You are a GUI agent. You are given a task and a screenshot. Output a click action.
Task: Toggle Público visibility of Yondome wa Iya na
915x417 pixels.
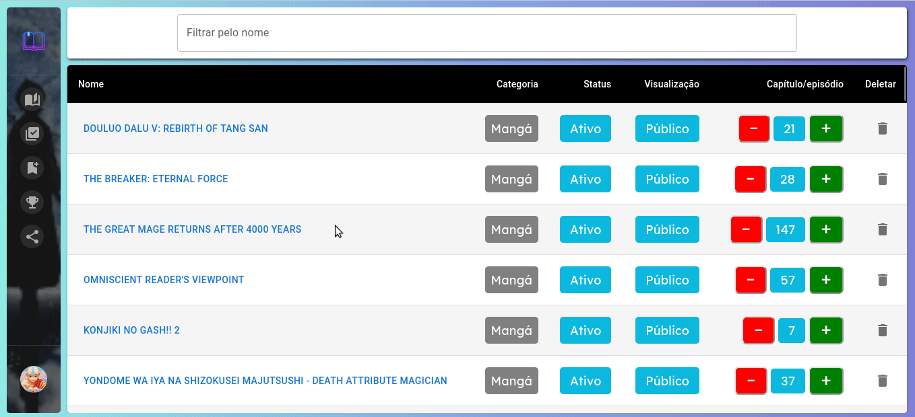tap(667, 381)
